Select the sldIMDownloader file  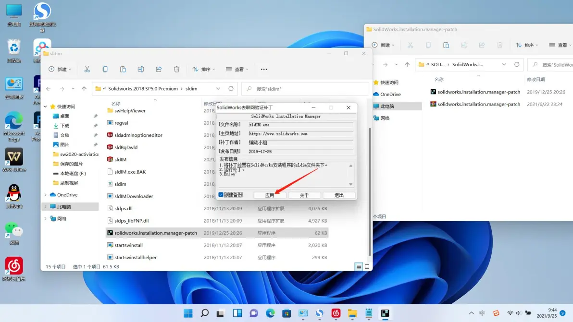pyautogui.click(x=134, y=196)
